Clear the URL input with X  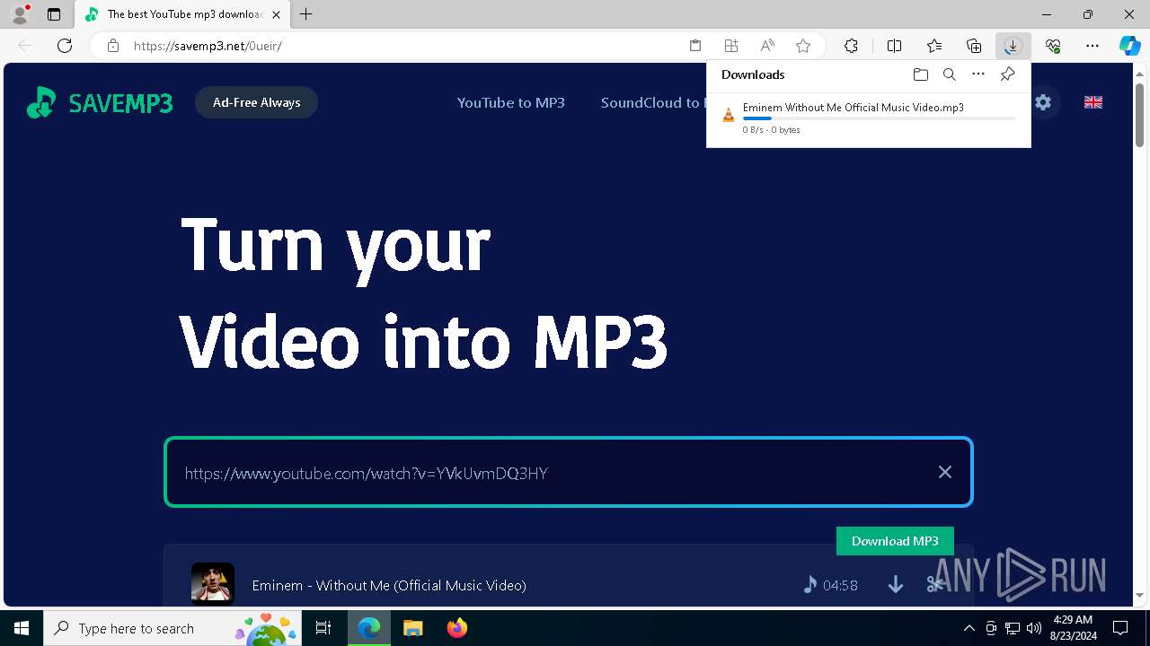tap(945, 472)
